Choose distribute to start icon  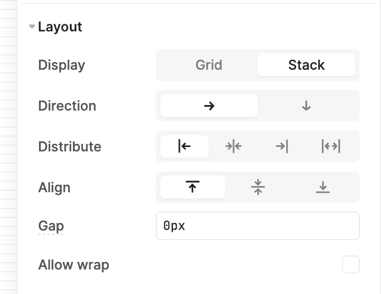click(184, 146)
